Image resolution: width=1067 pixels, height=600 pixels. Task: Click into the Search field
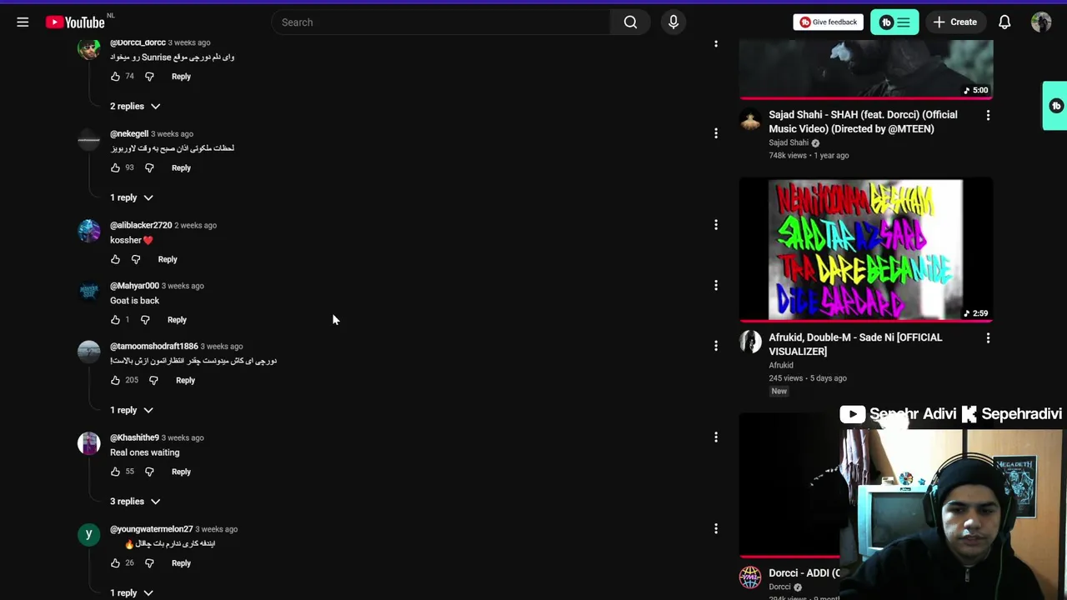[440, 22]
